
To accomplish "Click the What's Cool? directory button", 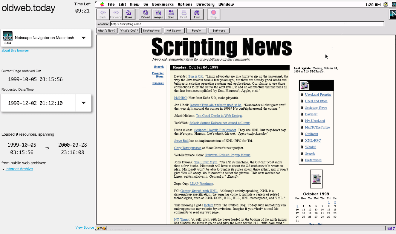I will (x=129, y=30).
